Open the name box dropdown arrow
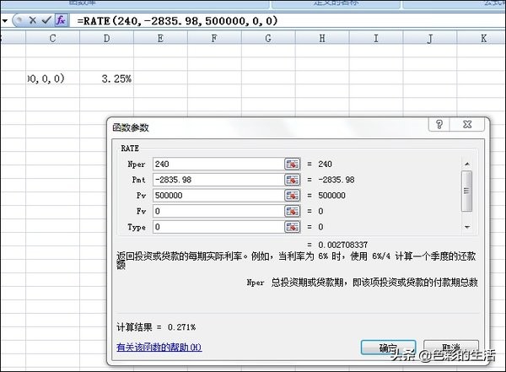506x372 pixels. point(5,20)
